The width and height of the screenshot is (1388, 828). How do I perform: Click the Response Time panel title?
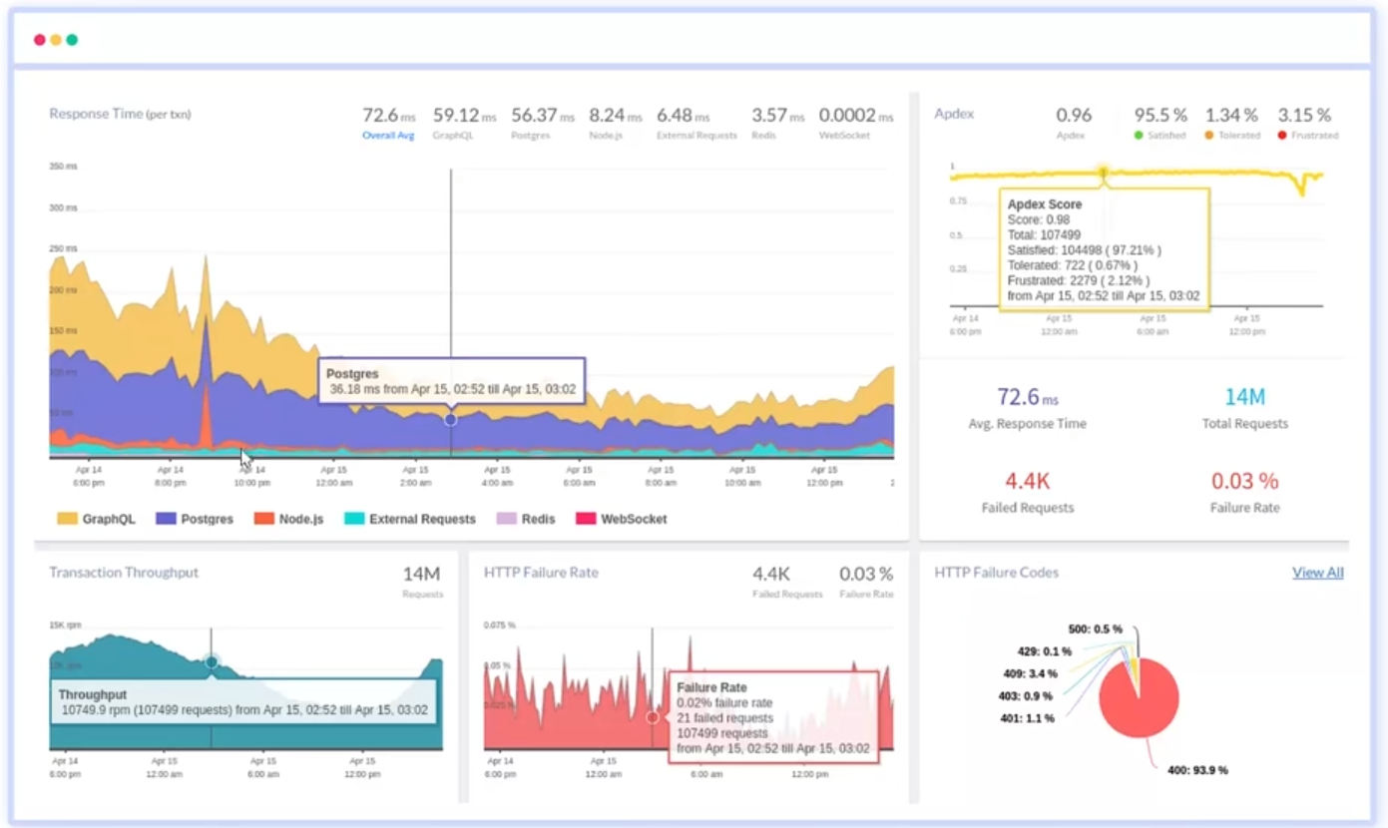120,114
